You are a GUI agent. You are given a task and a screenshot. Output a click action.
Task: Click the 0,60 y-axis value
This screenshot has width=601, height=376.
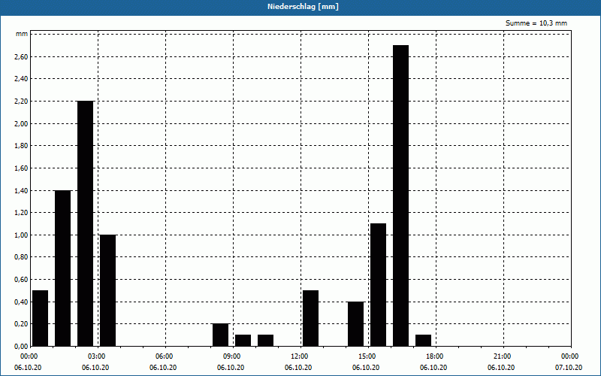click(21, 279)
